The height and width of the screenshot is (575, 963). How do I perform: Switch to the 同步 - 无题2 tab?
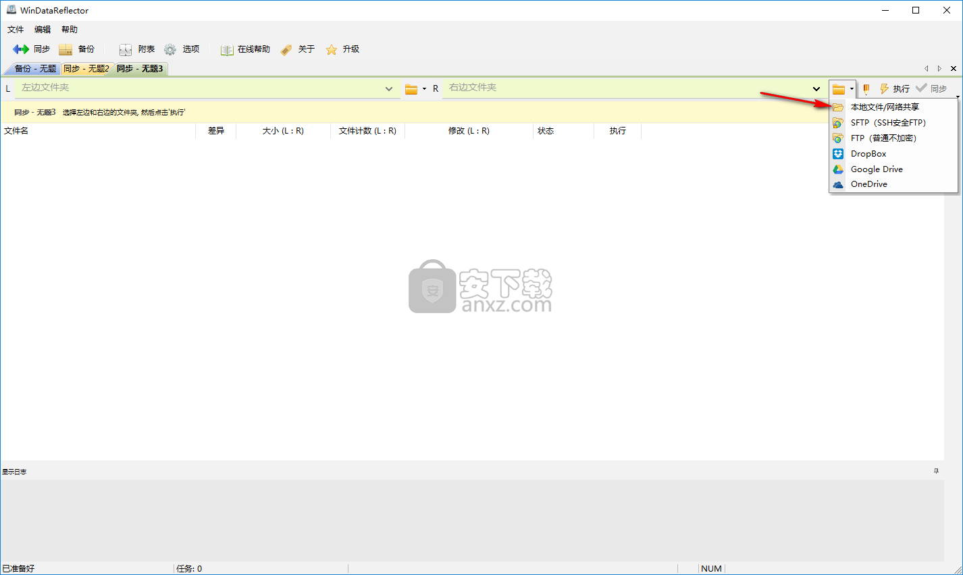(x=86, y=69)
